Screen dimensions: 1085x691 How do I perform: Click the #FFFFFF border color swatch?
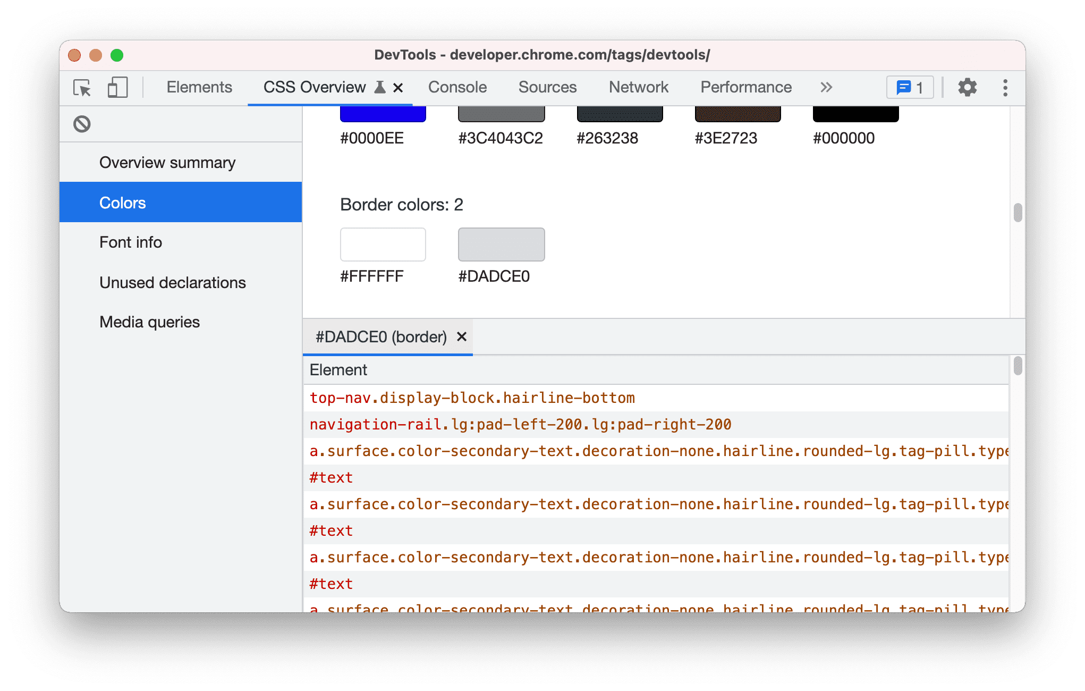pos(382,245)
